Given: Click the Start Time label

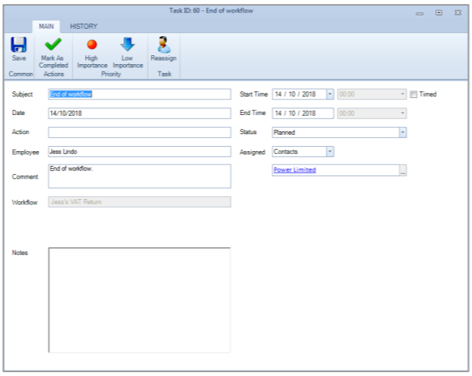Looking at the screenshot, I should coord(253,94).
